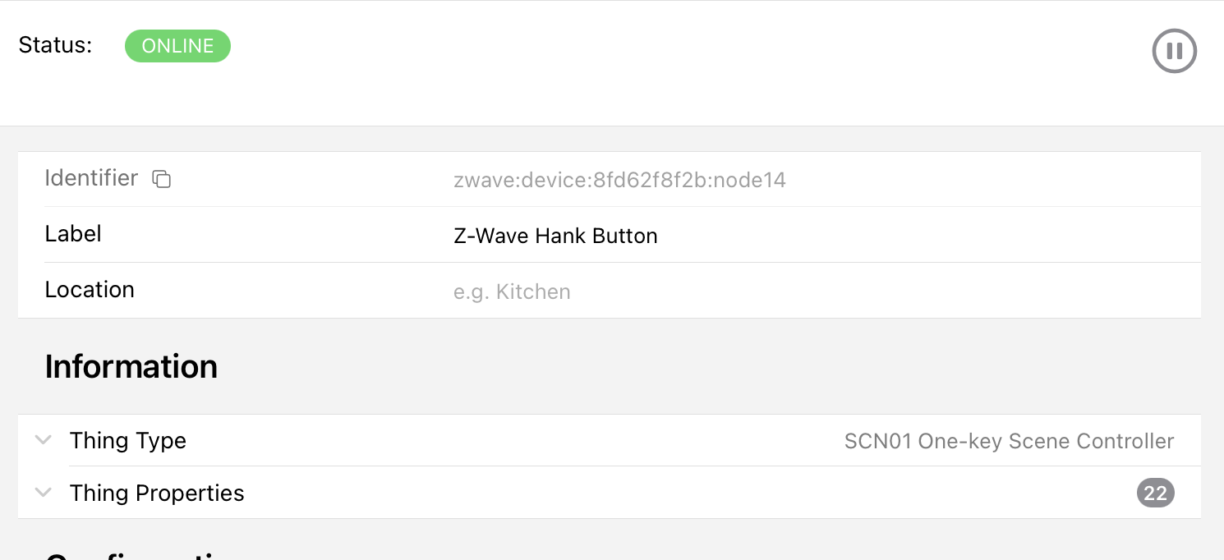
Task: Expand the Thing Properties chevron
Action: coord(44,493)
